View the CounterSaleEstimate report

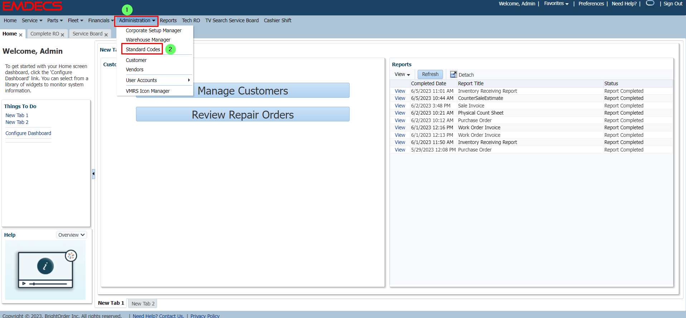(x=400, y=98)
